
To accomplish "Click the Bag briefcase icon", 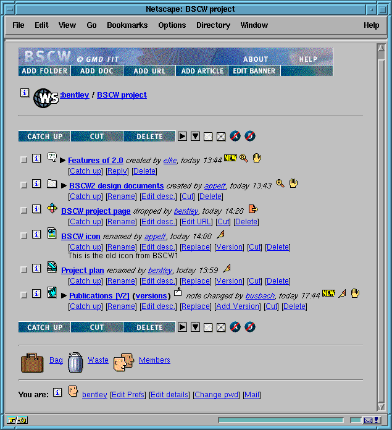I will click(x=32, y=363).
